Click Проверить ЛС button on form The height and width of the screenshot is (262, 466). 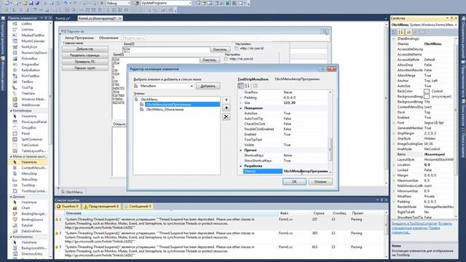click(x=85, y=62)
